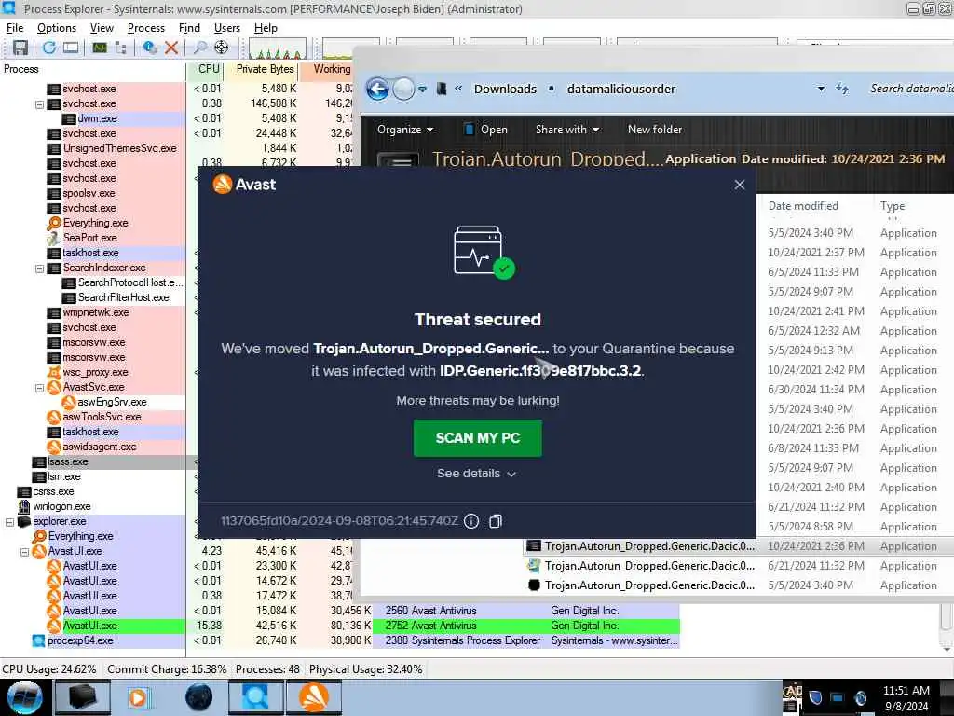Click the System Information toolbar icon
Image resolution: width=954 pixels, height=716 pixels.
click(x=99, y=48)
